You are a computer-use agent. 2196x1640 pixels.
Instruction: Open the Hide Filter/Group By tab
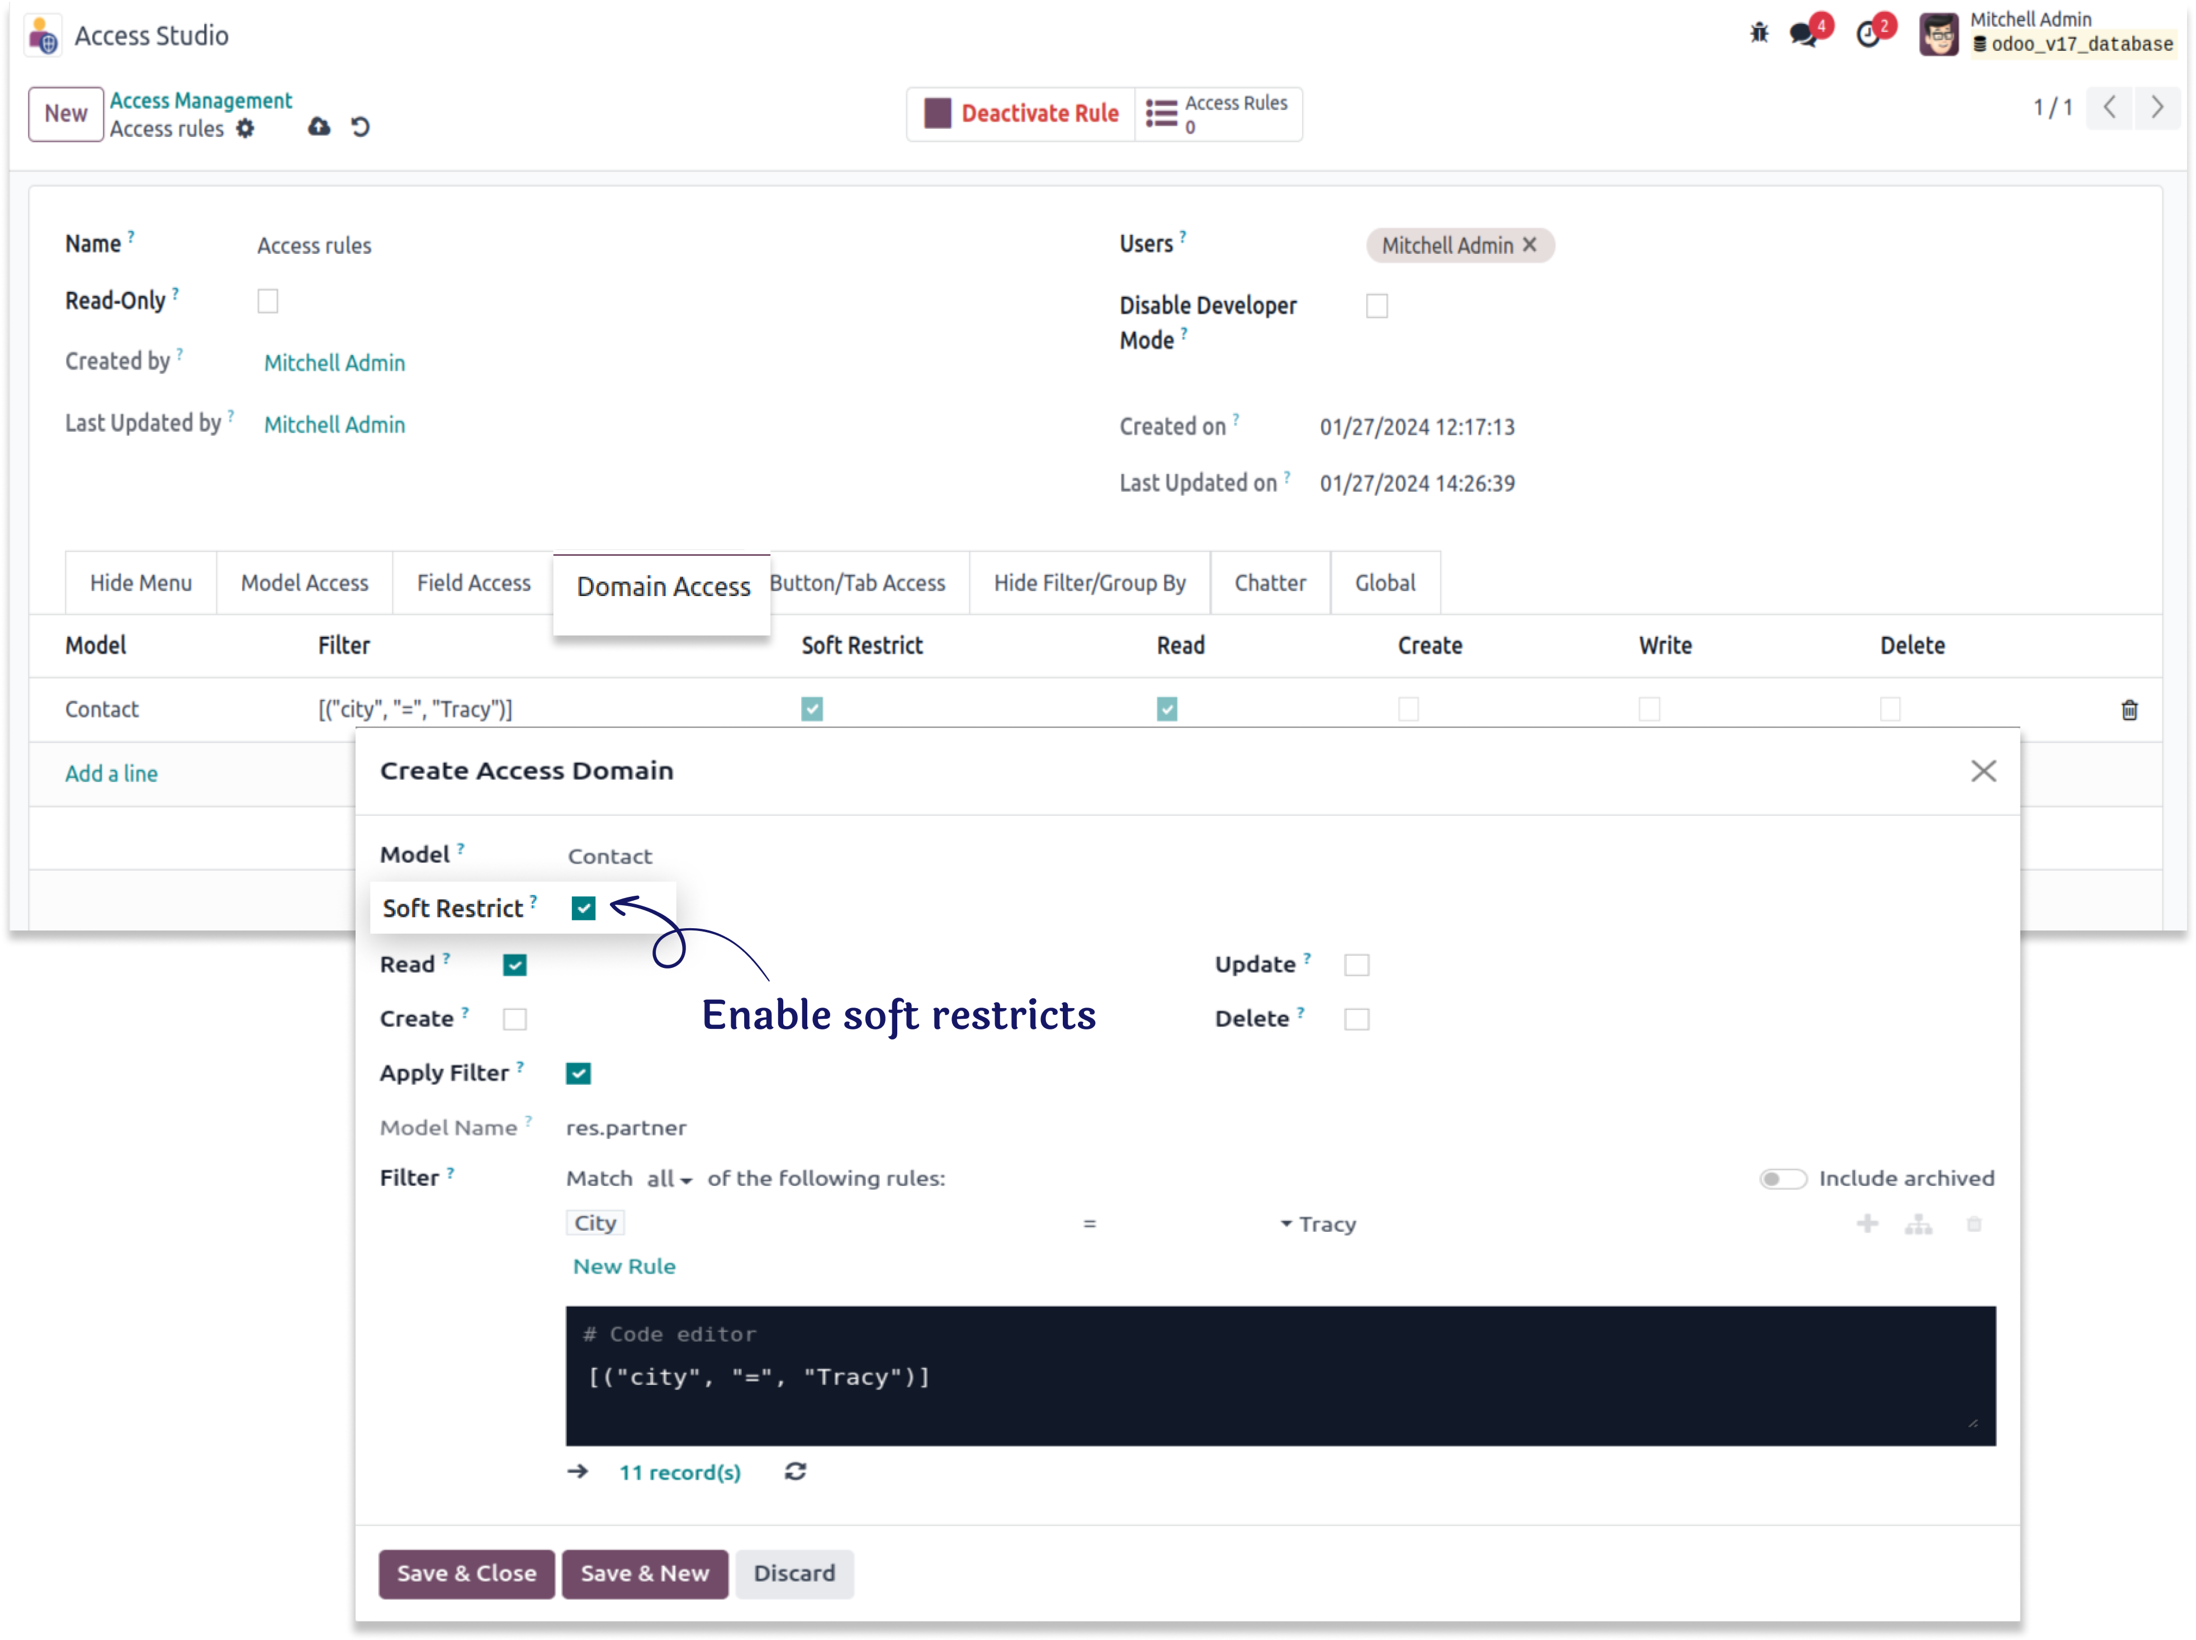tap(1090, 584)
